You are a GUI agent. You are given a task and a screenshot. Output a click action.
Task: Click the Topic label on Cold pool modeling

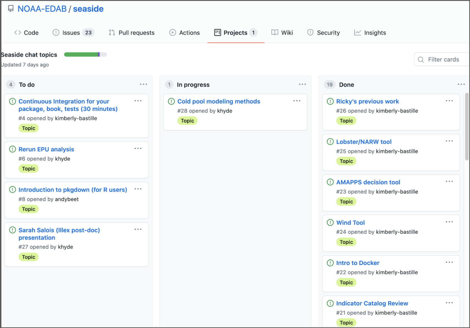click(187, 121)
